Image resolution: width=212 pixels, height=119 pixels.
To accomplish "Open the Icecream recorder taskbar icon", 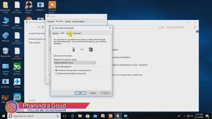I will click(x=110, y=116).
